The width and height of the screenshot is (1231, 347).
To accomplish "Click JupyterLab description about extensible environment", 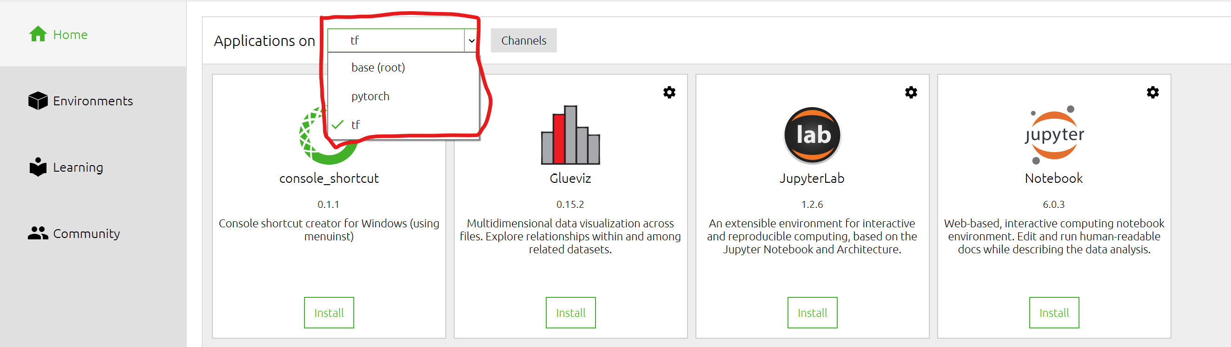I will coord(812,237).
